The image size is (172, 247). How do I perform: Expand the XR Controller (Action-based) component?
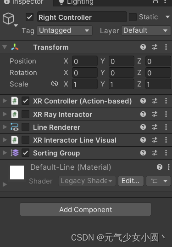[5, 101]
